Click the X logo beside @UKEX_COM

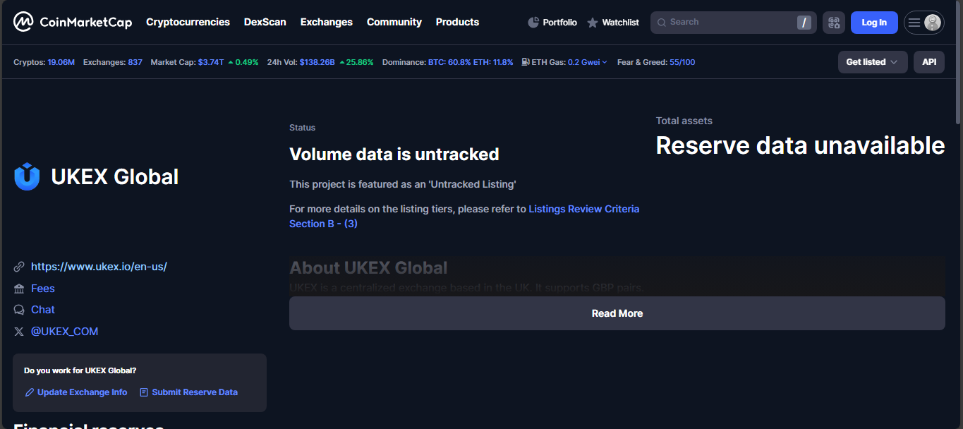(x=19, y=332)
